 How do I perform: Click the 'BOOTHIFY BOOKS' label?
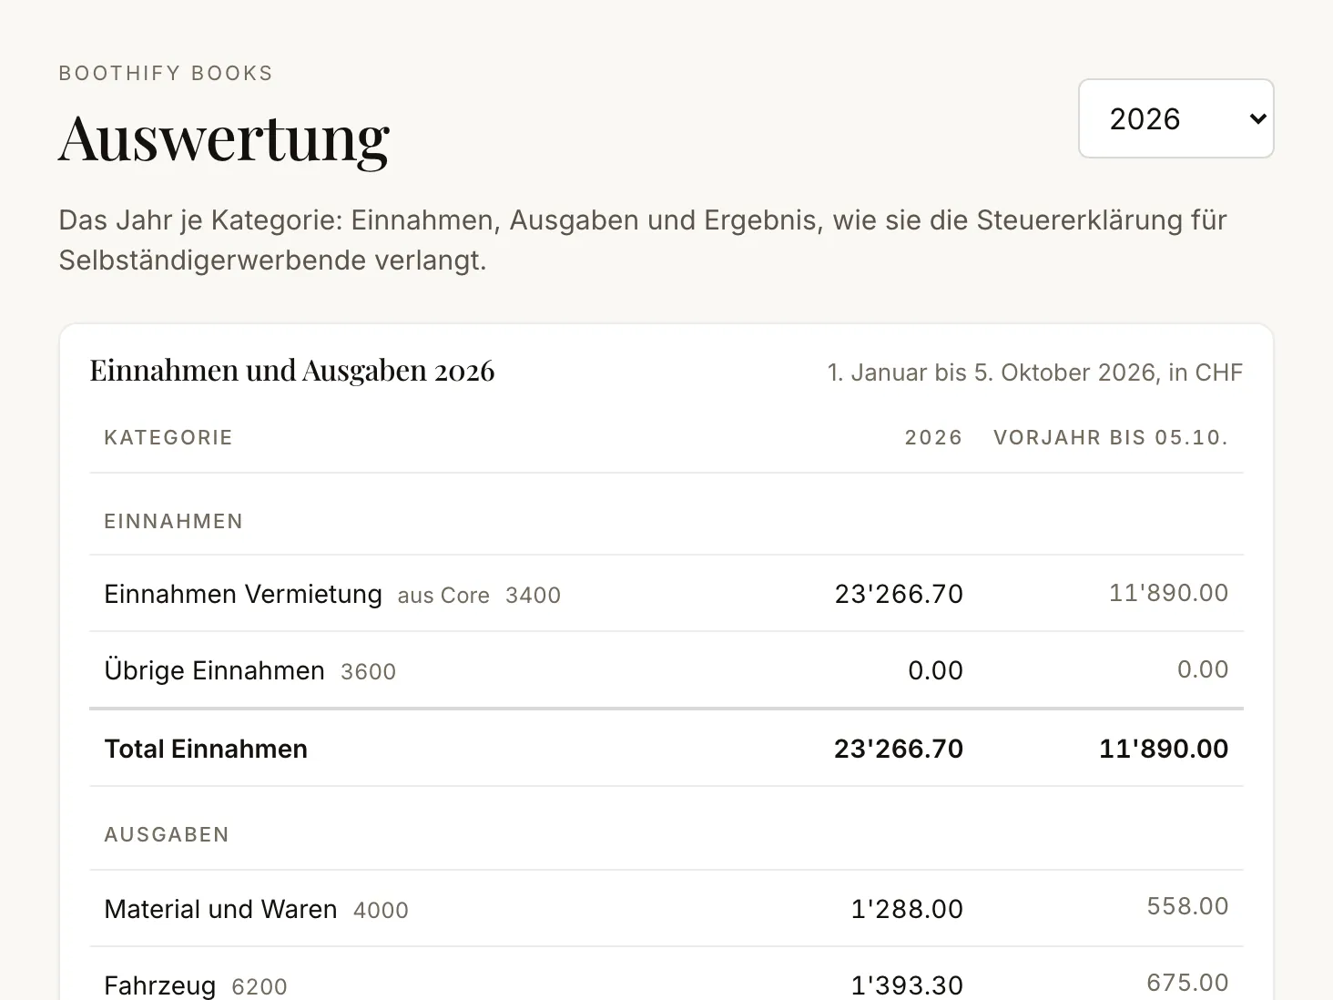[x=166, y=74]
